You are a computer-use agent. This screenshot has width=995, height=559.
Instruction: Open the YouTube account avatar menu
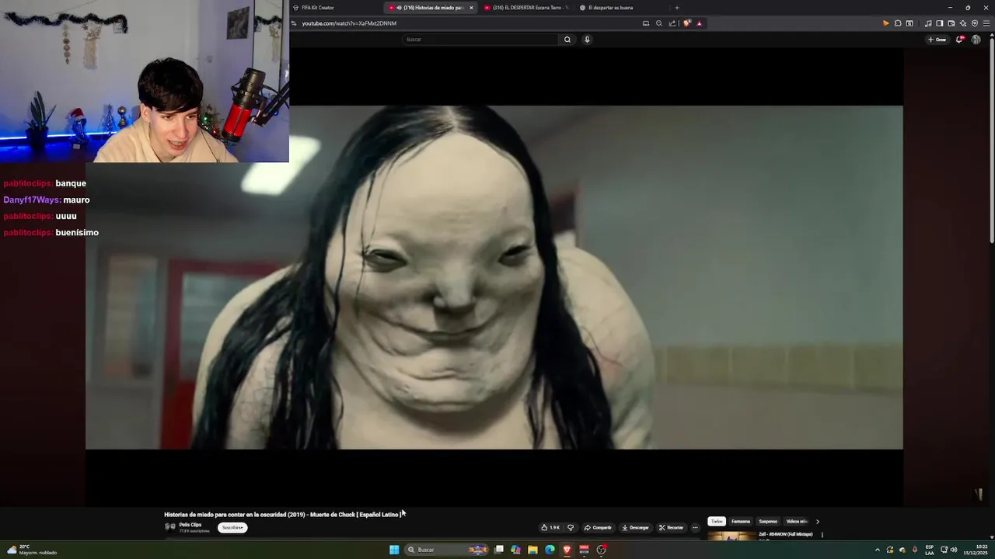[976, 40]
